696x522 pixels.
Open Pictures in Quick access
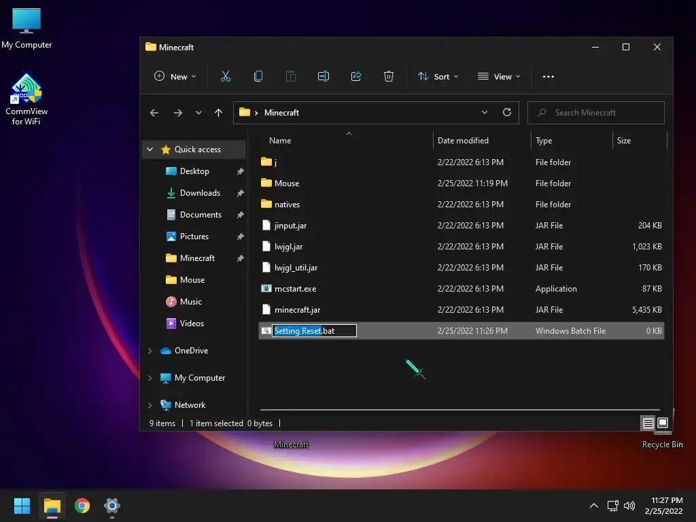[194, 237]
